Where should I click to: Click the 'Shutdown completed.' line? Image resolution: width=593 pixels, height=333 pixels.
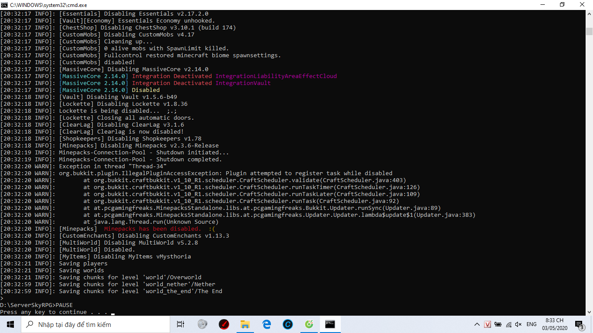pos(111,159)
